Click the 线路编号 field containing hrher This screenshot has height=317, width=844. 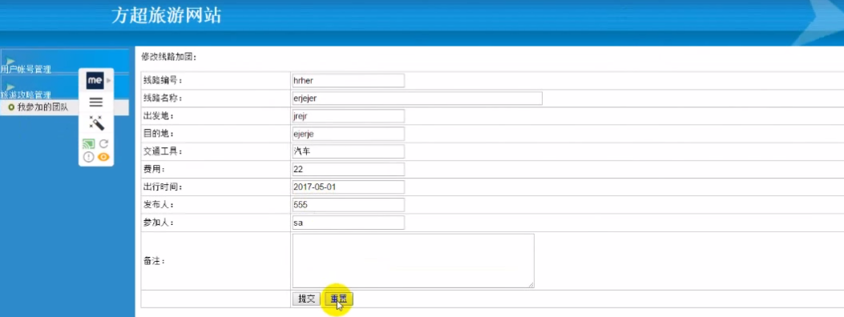click(348, 81)
